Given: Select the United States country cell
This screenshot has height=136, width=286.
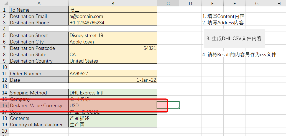Looking at the screenshot, I should pyautogui.click(x=113, y=61).
